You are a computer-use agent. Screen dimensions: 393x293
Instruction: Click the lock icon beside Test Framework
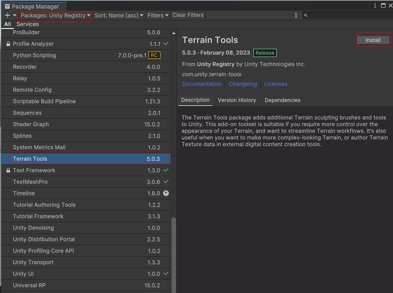tap(8, 170)
